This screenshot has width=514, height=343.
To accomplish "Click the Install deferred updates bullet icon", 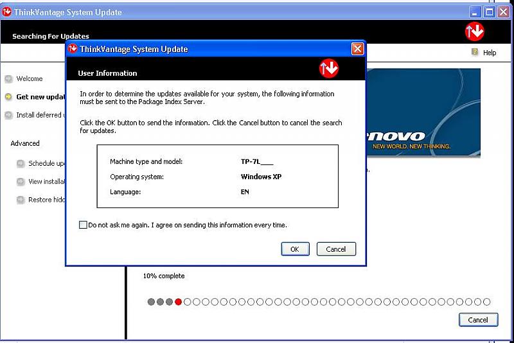I will coord(8,115).
